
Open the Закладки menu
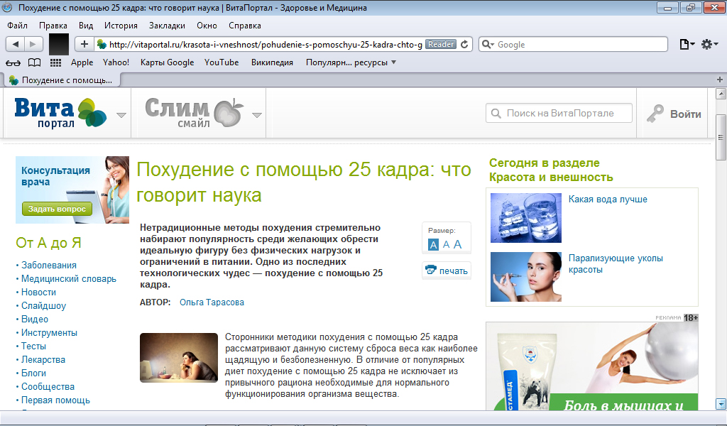click(x=167, y=26)
